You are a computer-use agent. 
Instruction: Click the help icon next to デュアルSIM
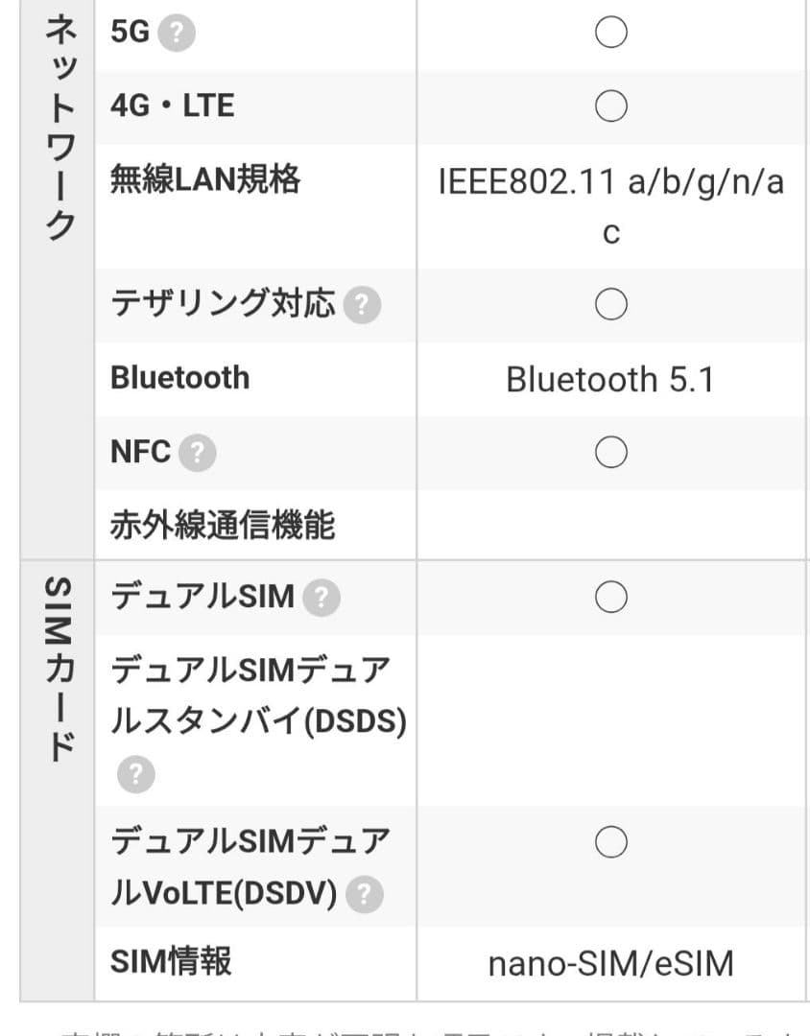coord(324,597)
